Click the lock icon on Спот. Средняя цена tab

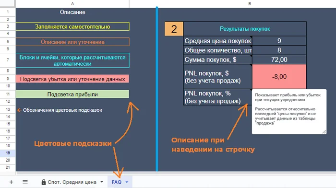coord(44,182)
